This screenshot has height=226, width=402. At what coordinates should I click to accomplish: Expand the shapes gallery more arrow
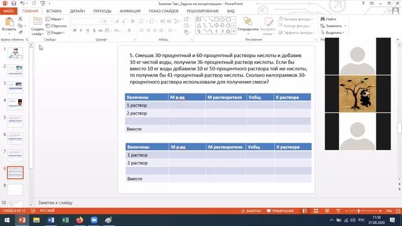[x=234, y=31]
